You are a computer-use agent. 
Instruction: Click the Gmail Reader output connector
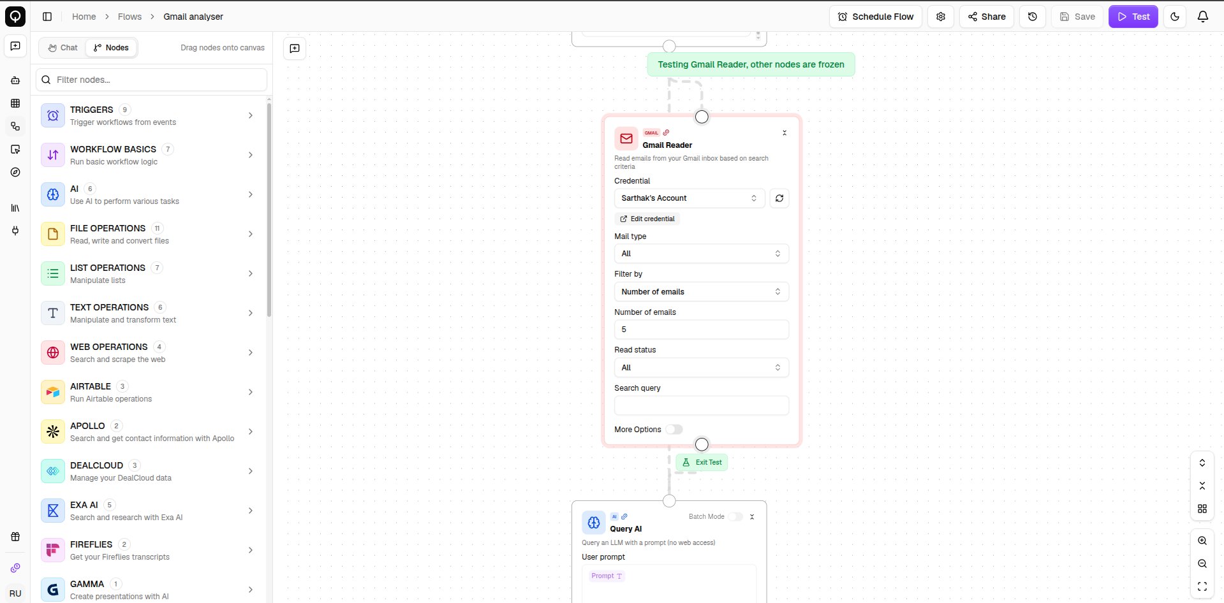tap(702, 444)
